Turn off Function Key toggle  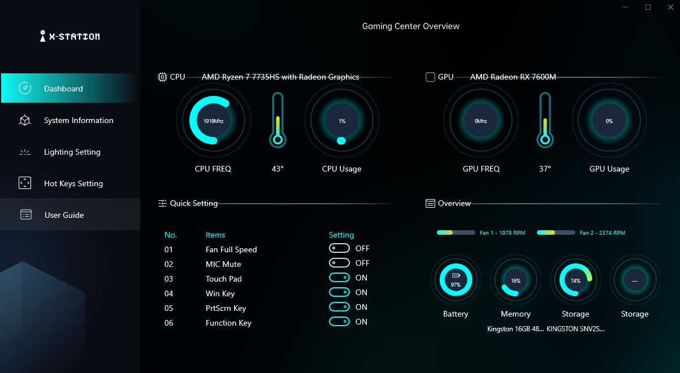(340, 322)
